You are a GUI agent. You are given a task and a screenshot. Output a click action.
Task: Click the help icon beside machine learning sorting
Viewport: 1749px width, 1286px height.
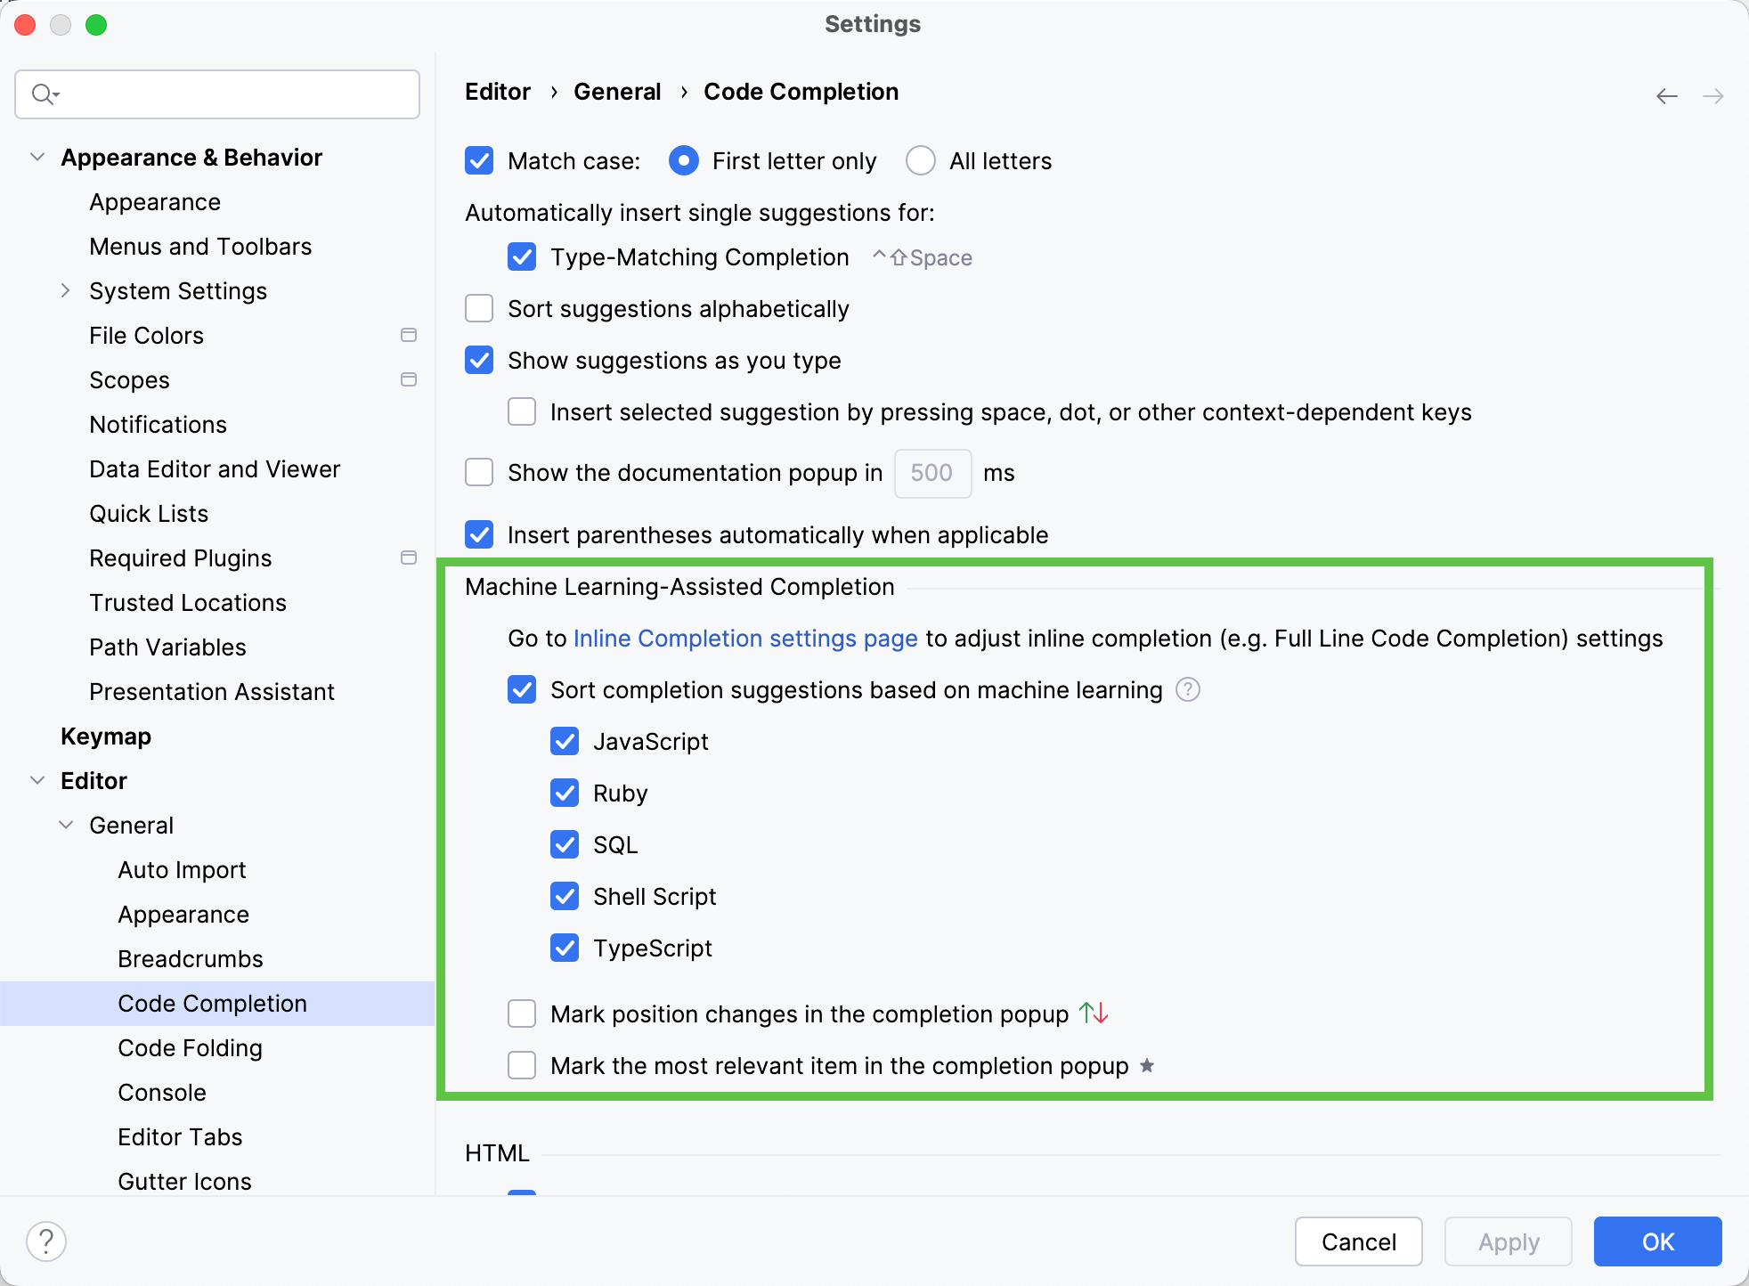click(1188, 689)
